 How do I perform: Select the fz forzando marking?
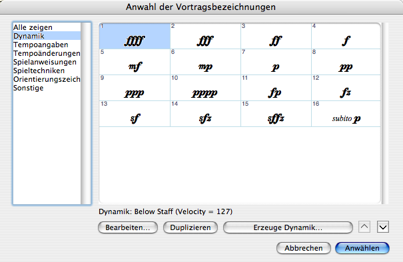tap(346, 88)
